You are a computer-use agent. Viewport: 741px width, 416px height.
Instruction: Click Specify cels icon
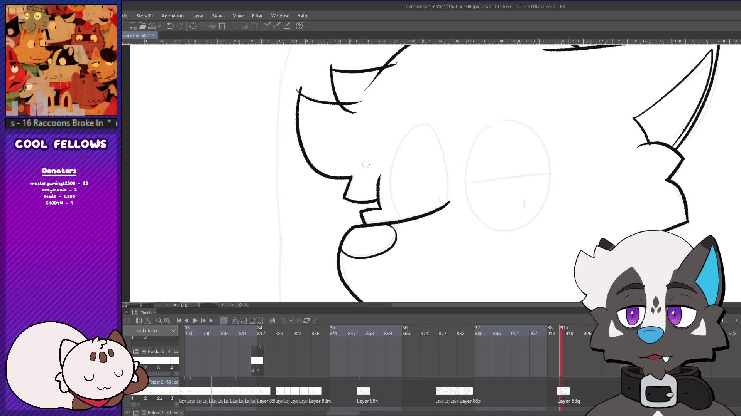click(x=252, y=320)
